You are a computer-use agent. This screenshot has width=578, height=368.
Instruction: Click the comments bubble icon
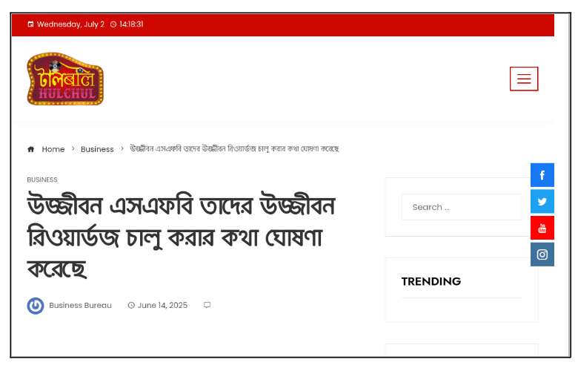[207, 305]
